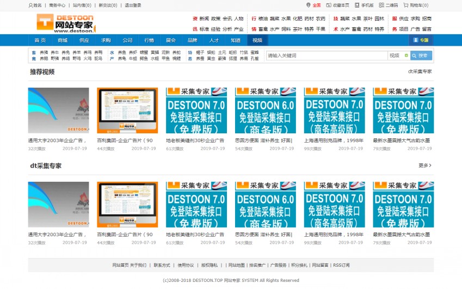This screenshot has width=462, height=289.
Task: Open 百利集团 monitor thumbnail under 推荐视频
Action: pyautogui.click(x=127, y=110)
